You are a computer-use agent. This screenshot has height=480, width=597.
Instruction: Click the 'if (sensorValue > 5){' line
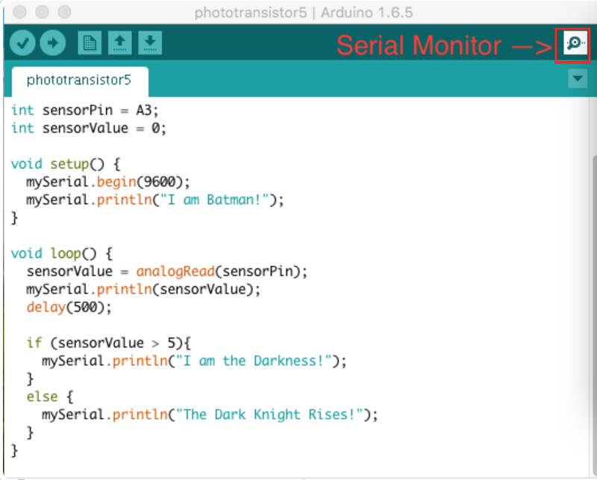(x=108, y=343)
